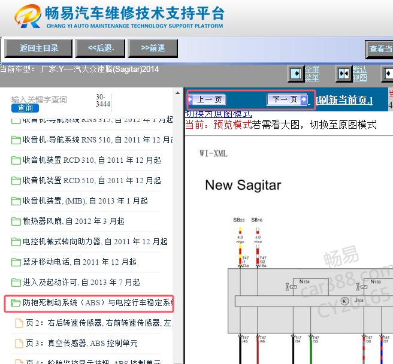This screenshot has height=364, width=393.
Task: Open folder 进入及起动许可 自 2013 年 7 月起
Action: pos(81,283)
